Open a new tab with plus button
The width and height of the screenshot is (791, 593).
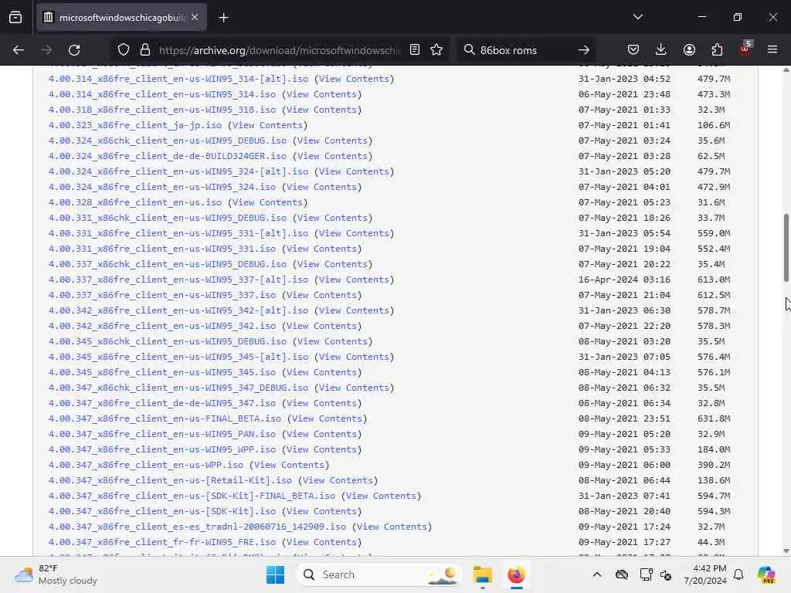pos(223,18)
